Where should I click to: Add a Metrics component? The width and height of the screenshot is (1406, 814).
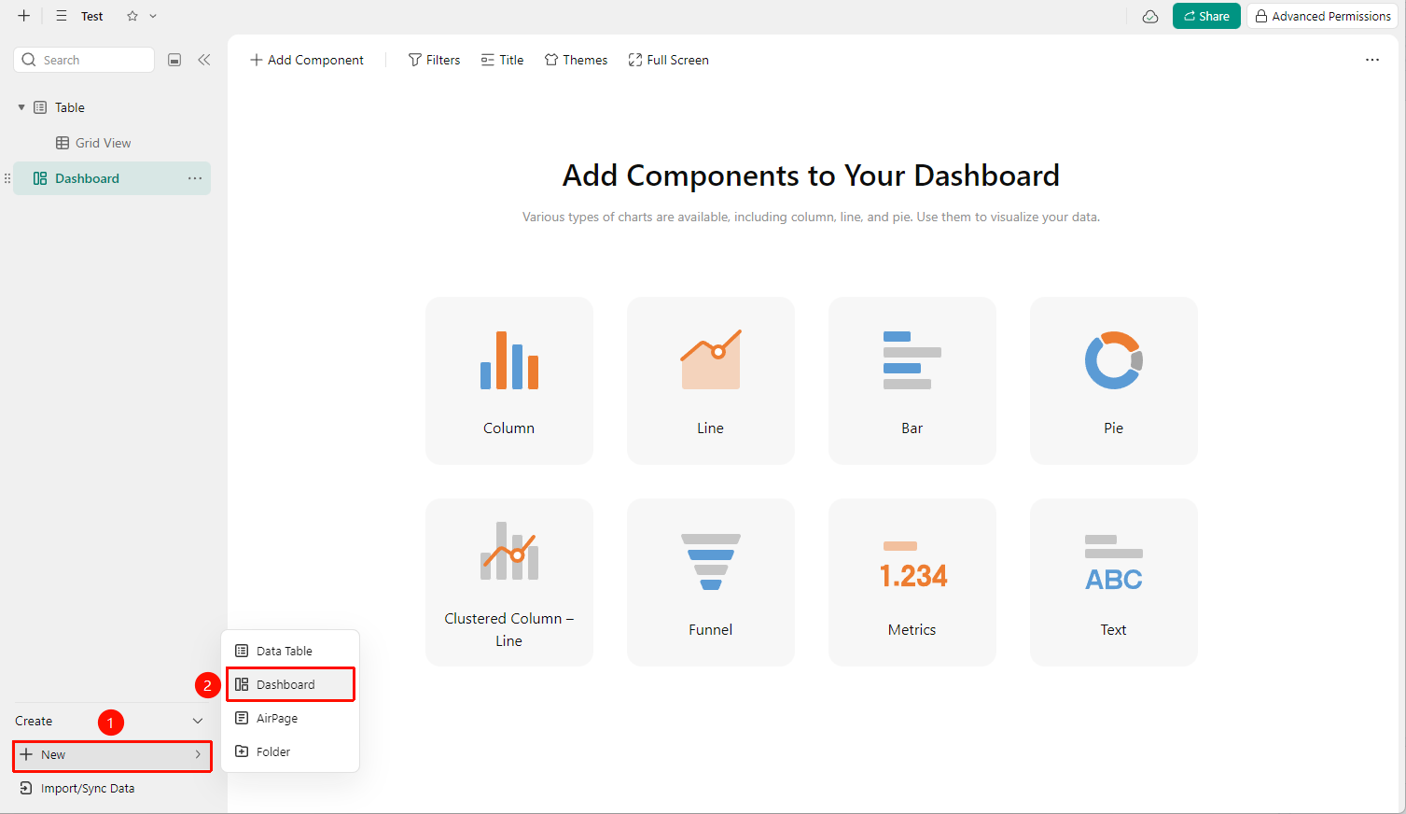coord(912,582)
